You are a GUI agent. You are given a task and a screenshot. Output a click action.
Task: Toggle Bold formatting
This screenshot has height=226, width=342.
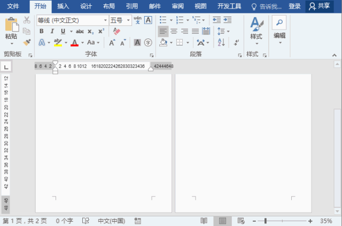click(42, 31)
